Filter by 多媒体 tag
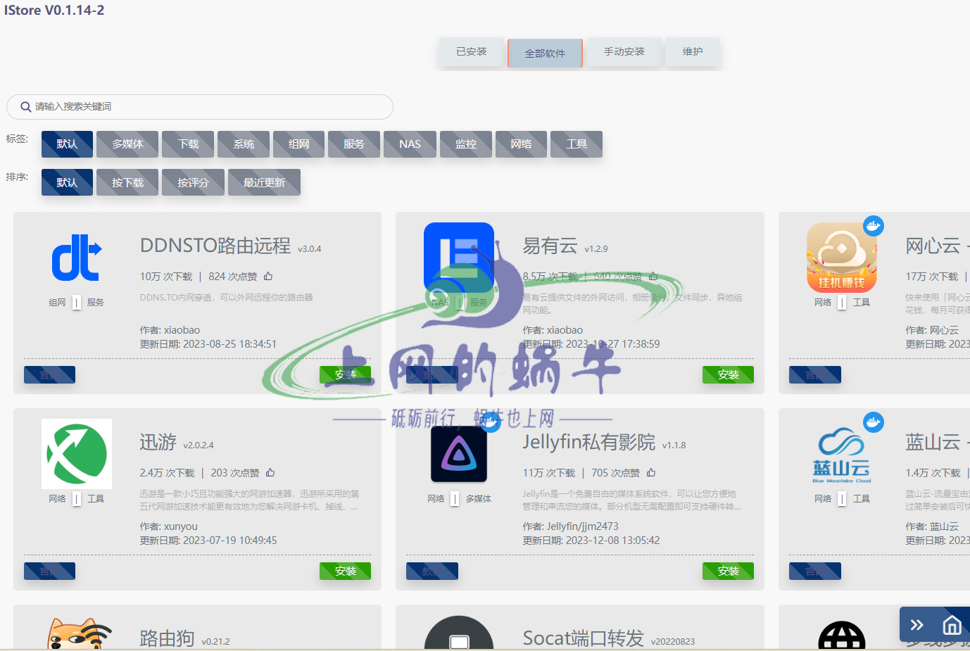The height and width of the screenshot is (651, 970). click(x=127, y=144)
